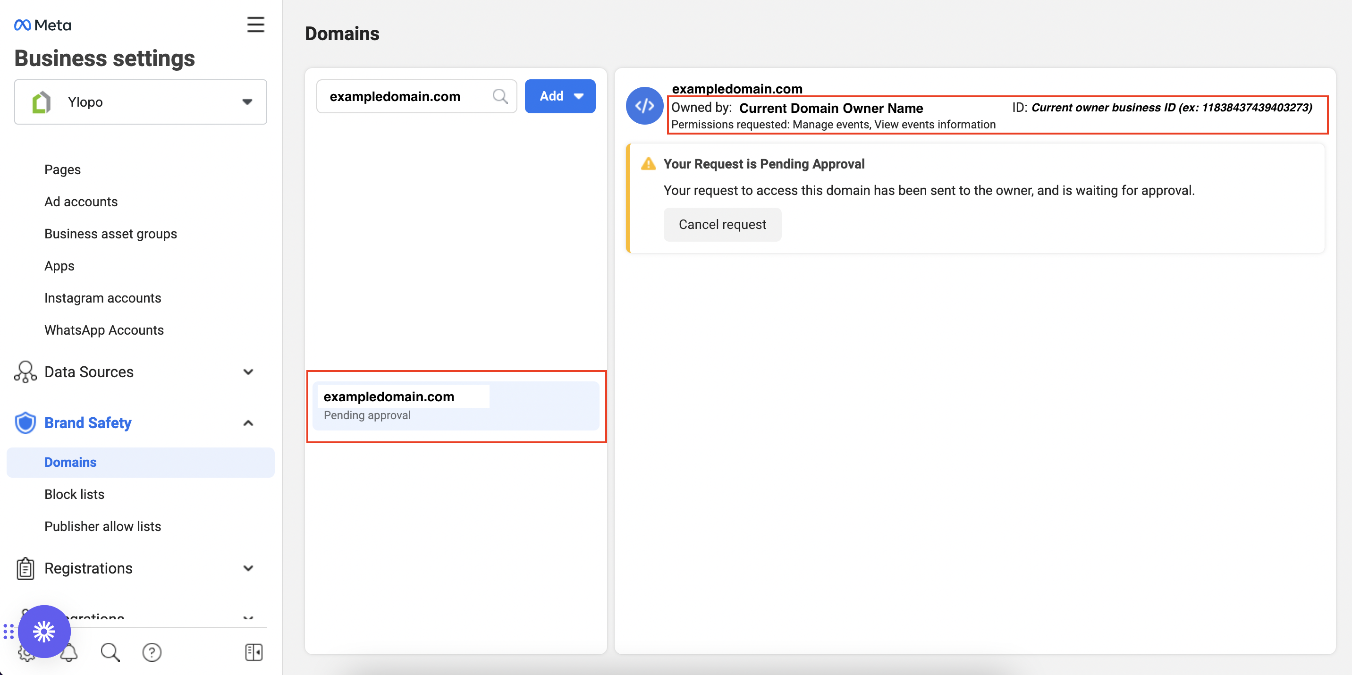The image size is (1352, 675).
Task: Click the exampledomain.com code icon
Action: pyautogui.click(x=644, y=106)
